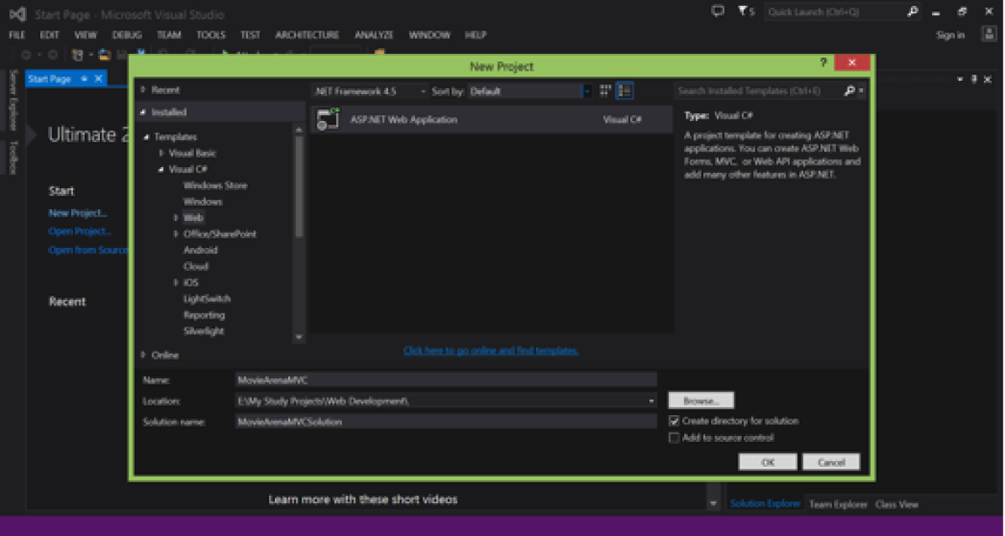
Task: Click the Open File toolbar icon
Action: [104, 55]
